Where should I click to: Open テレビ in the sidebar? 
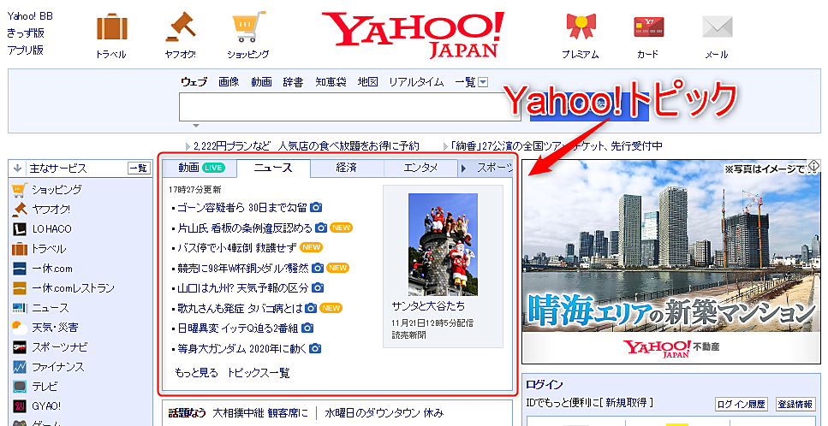tap(45, 387)
